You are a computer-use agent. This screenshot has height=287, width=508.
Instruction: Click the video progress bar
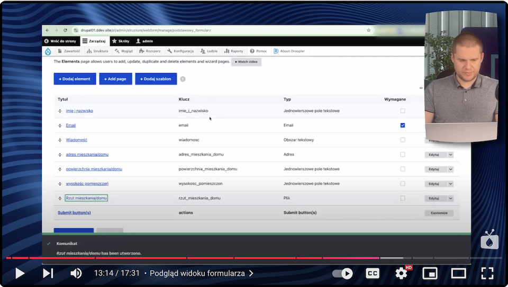pyautogui.click(x=253, y=258)
